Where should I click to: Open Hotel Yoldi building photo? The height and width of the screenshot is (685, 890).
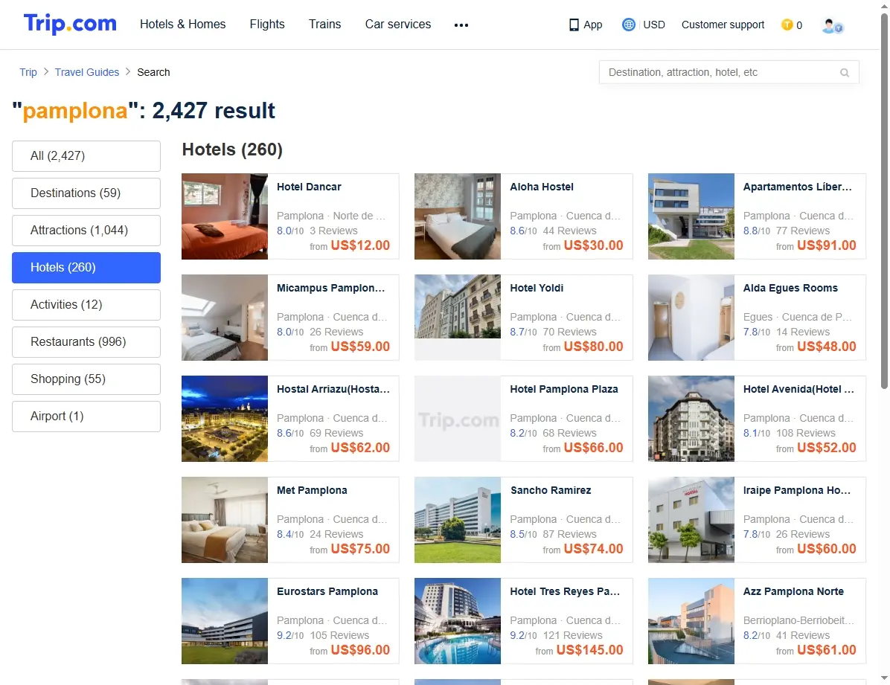click(458, 306)
